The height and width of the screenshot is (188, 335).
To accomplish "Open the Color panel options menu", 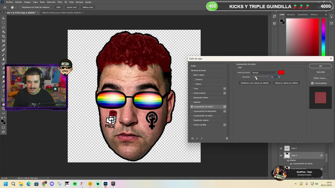I will (326, 15).
